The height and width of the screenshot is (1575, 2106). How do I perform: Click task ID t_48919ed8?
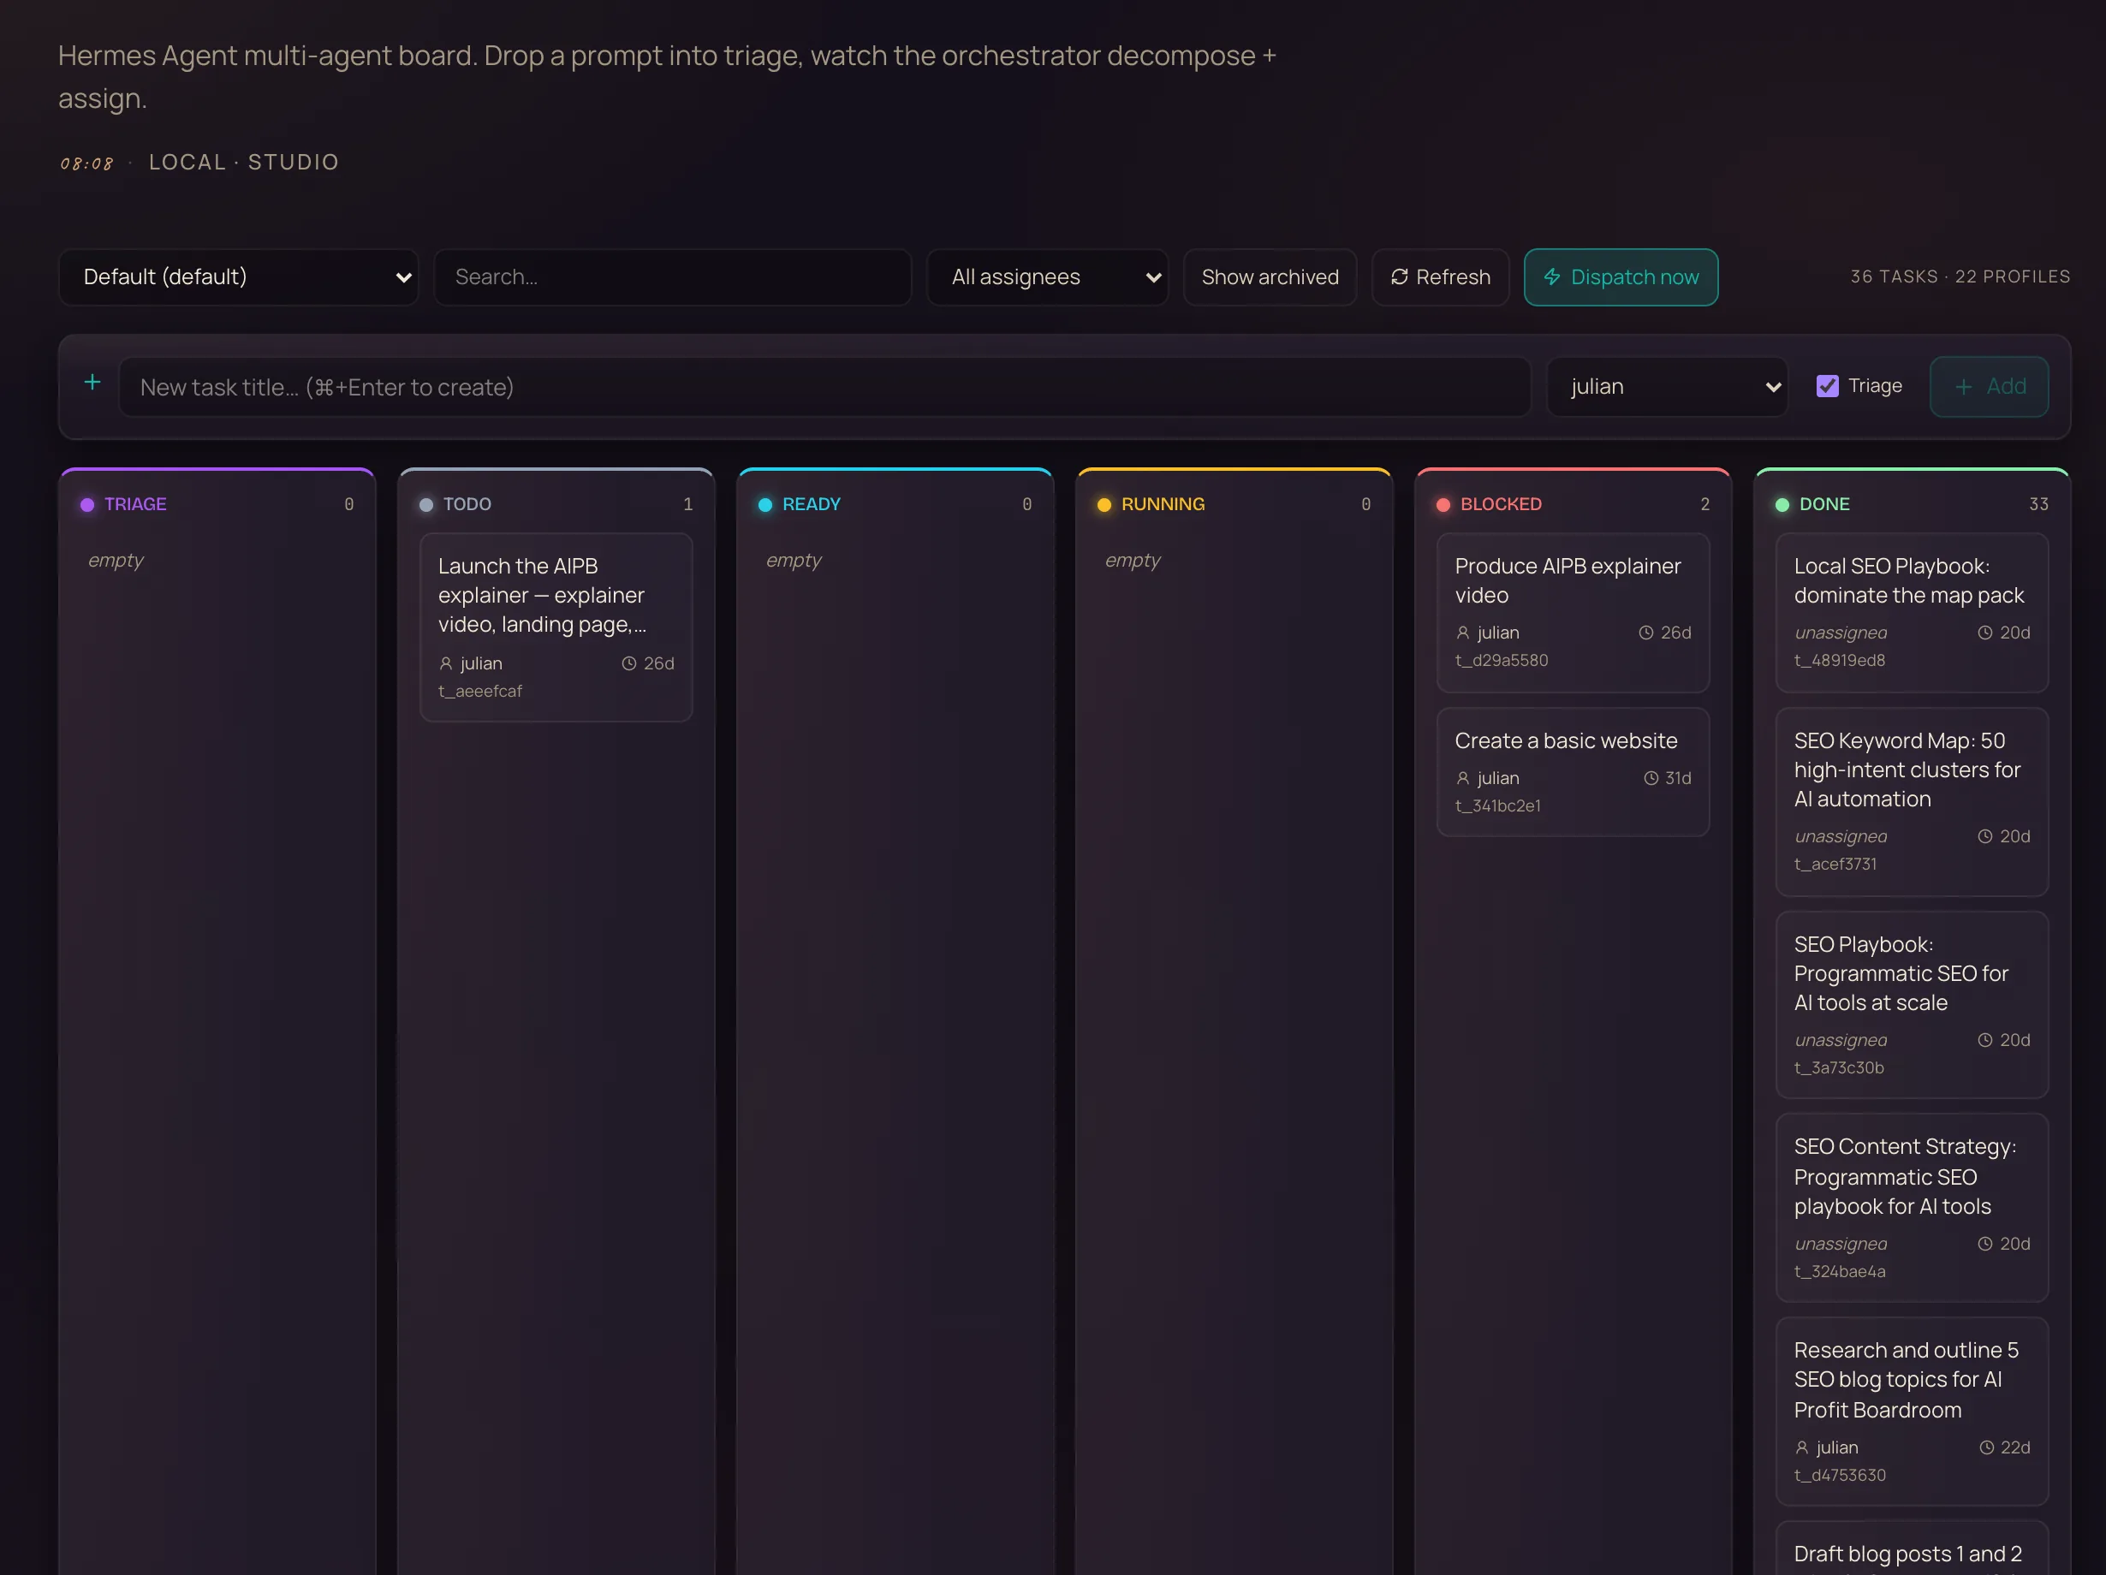(x=1840, y=661)
